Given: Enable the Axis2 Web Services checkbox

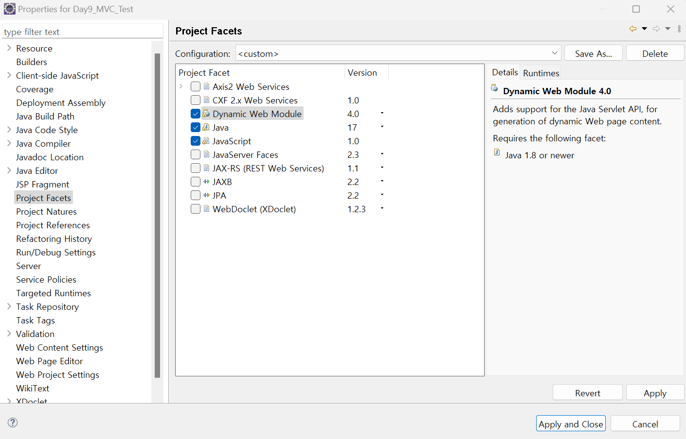Looking at the screenshot, I should click(196, 86).
